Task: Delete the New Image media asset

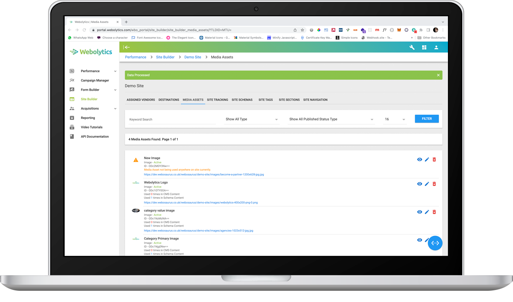Action: [x=434, y=160]
